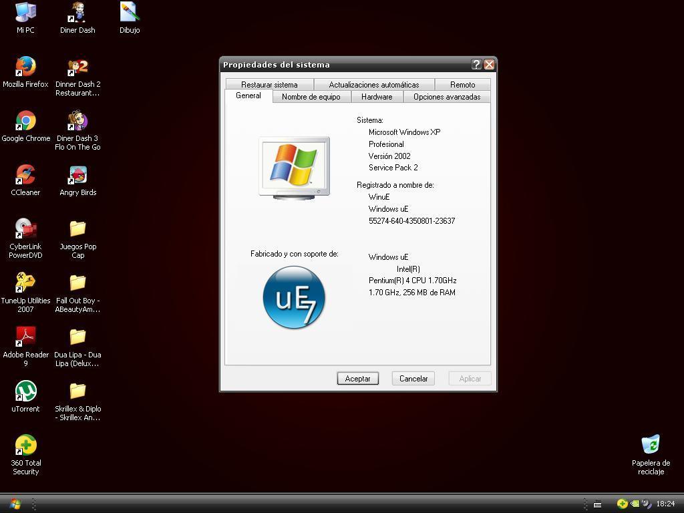
Task: Switch to the Hardware tab
Action: pos(377,97)
